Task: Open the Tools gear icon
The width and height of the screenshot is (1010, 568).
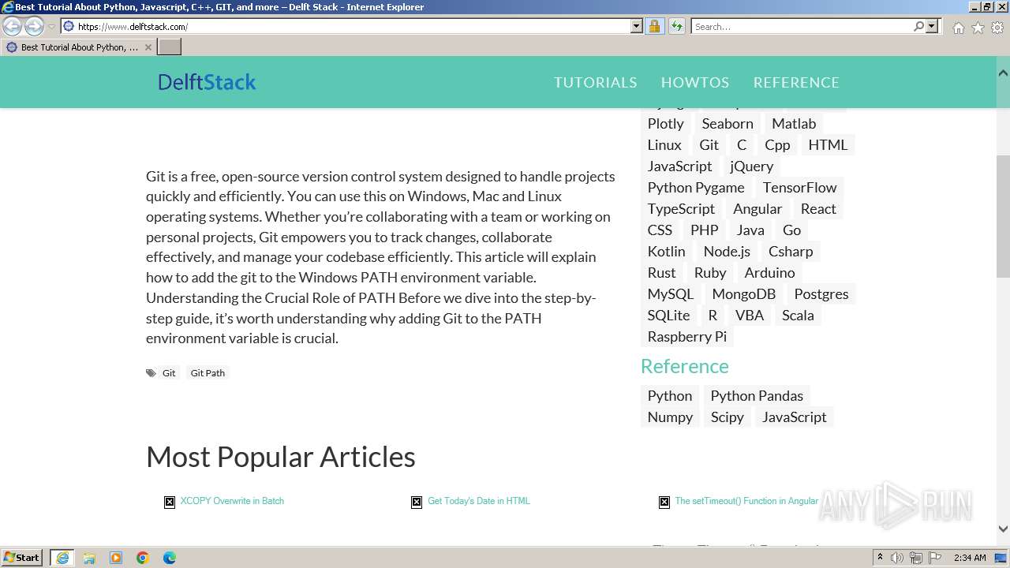Action: point(997,28)
